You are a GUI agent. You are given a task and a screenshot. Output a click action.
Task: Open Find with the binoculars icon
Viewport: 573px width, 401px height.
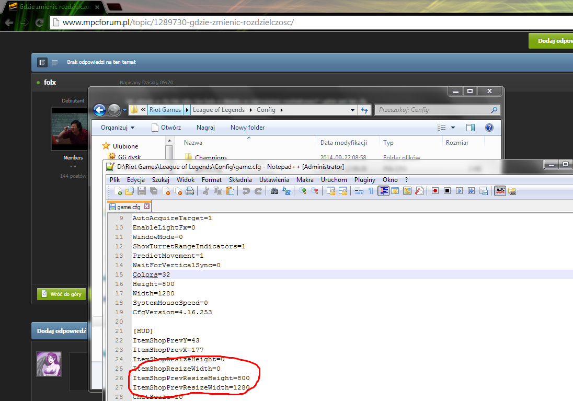click(274, 191)
